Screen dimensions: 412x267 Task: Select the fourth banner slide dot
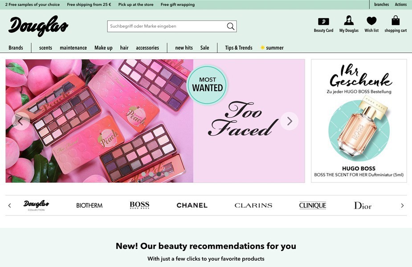tap(166, 174)
